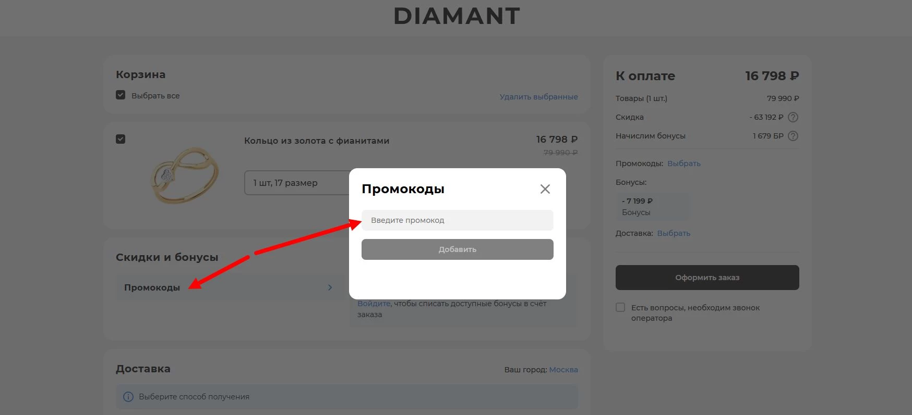Click the DIAMANT logo

click(456, 16)
